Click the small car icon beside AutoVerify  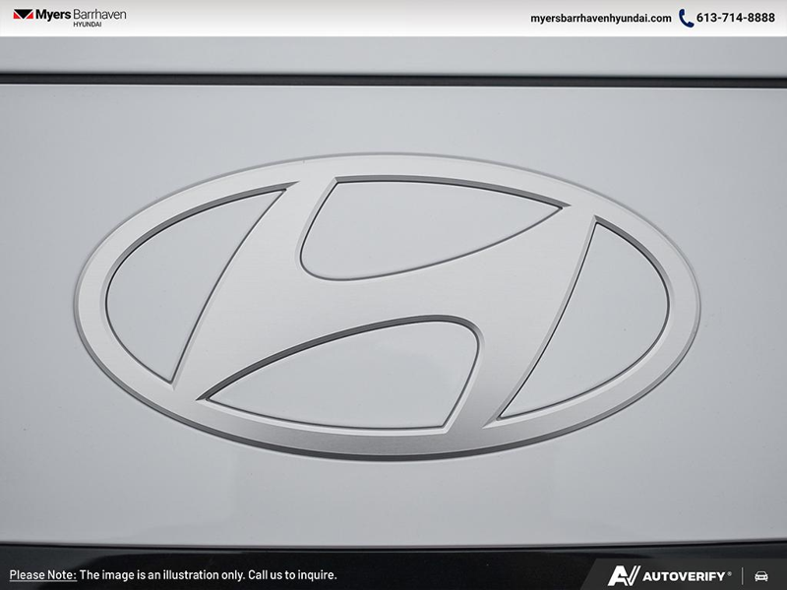click(x=761, y=575)
